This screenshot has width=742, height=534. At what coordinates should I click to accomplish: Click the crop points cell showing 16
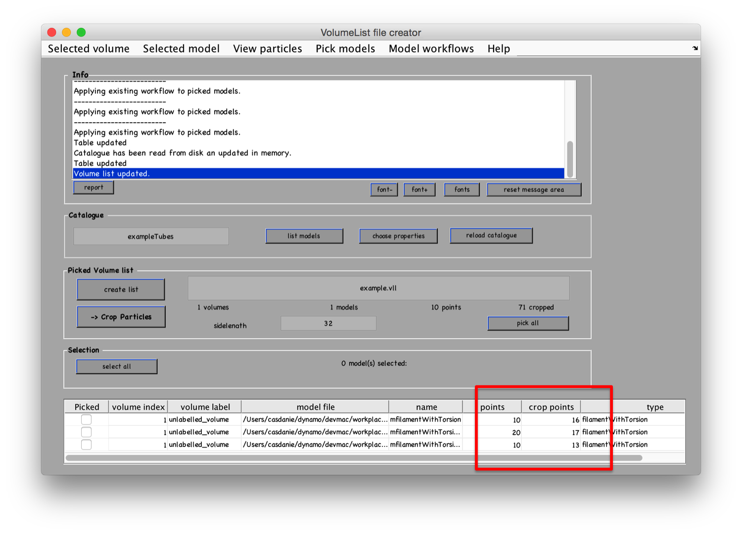[x=551, y=420]
